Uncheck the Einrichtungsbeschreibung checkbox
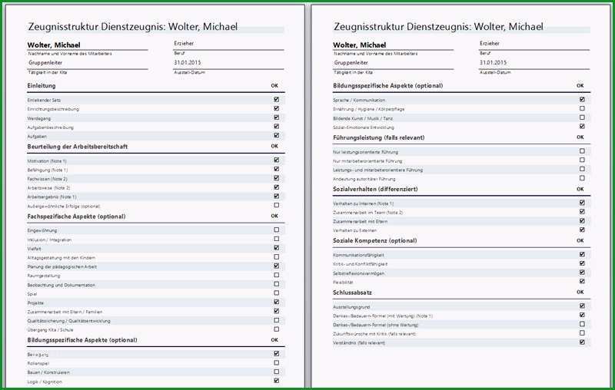 pyautogui.click(x=277, y=108)
